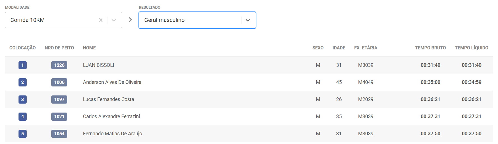498x144 pixels.
Task: Expand the Modalidade dropdown arrow
Action: pos(114,20)
